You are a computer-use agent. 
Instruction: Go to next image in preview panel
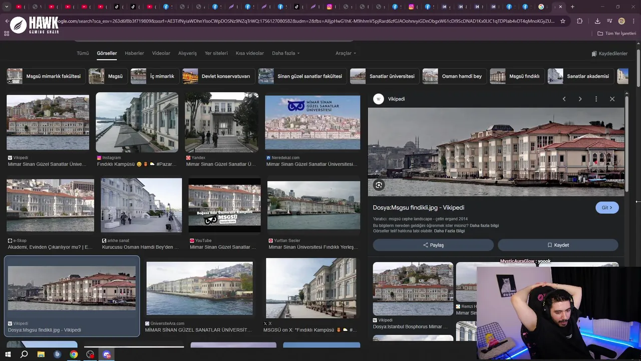[580, 99]
